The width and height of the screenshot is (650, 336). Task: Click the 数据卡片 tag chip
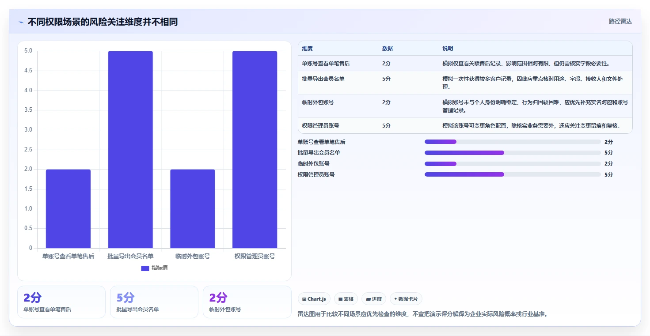[406, 299]
